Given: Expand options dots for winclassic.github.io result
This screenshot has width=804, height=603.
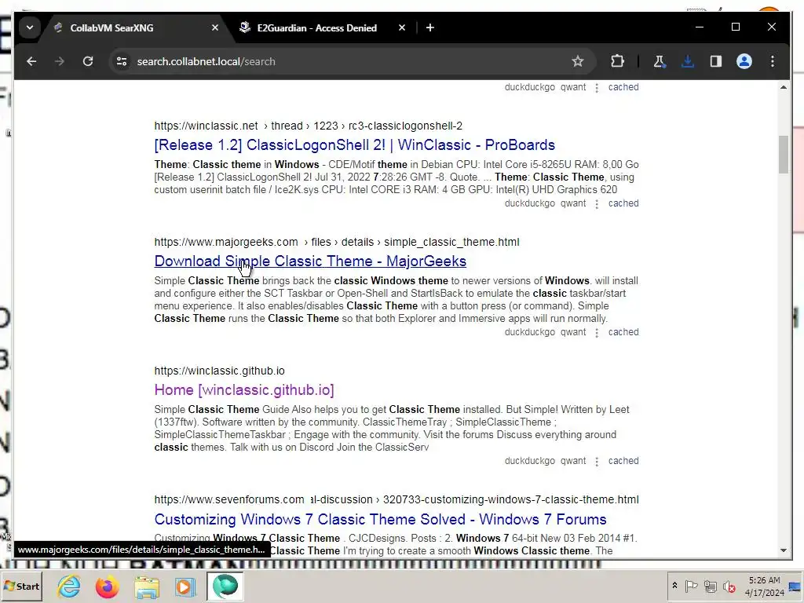Looking at the screenshot, I should coord(597,462).
